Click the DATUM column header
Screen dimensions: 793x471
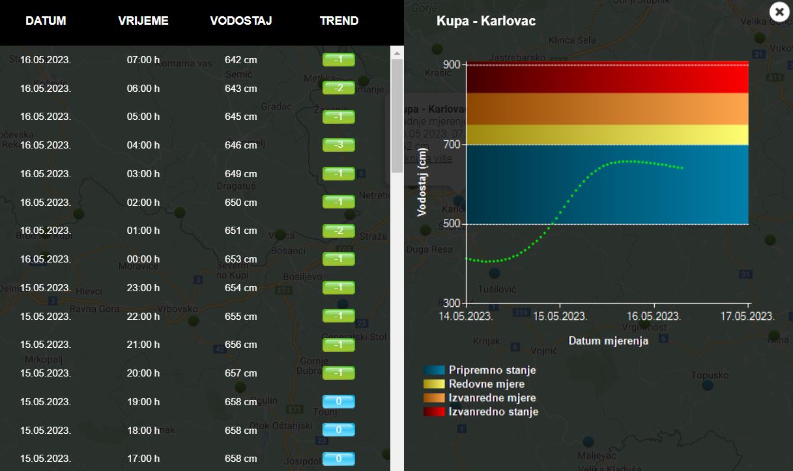[x=46, y=21]
